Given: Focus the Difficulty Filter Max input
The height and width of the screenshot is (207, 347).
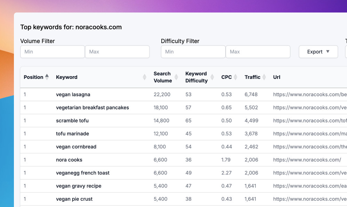Looking at the screenshot, I should pyautogui.click(x=258, y=52).
